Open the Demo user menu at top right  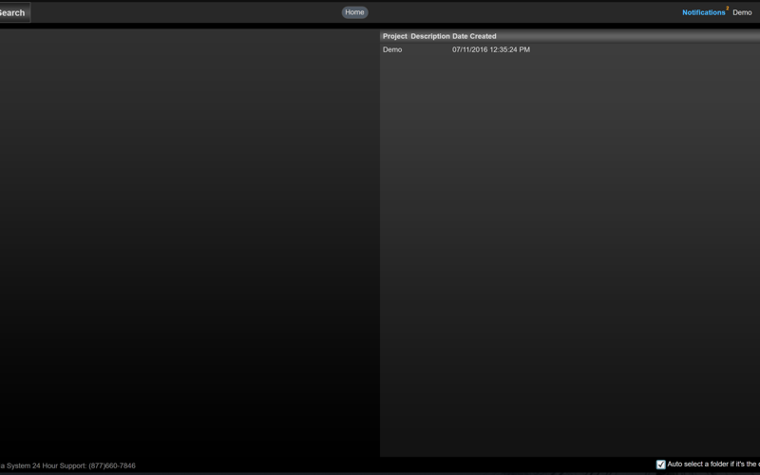coord(742,12)
